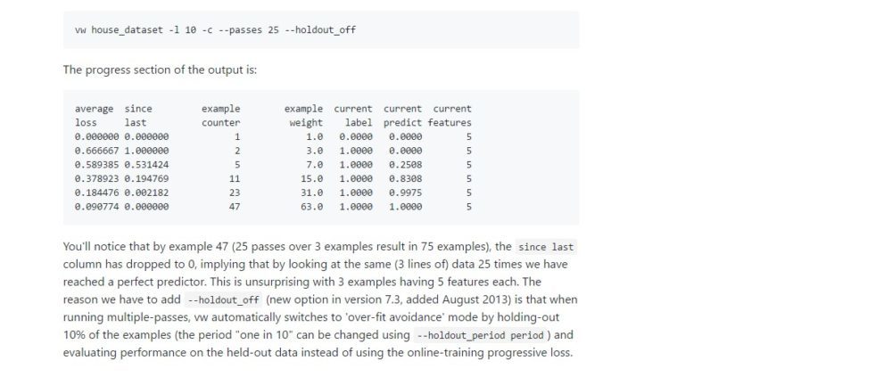Click the current predict value 0.2508
This screenshot has width=892, height=377.
[x=405, y=165]
